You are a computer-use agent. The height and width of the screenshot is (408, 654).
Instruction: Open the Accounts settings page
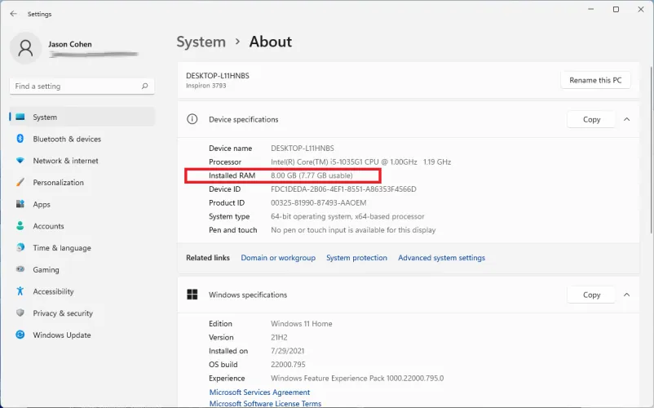point(48,226)
